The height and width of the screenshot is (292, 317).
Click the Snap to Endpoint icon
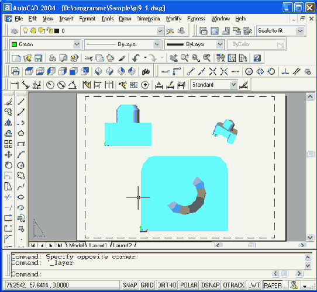click(x=191, y=71)
